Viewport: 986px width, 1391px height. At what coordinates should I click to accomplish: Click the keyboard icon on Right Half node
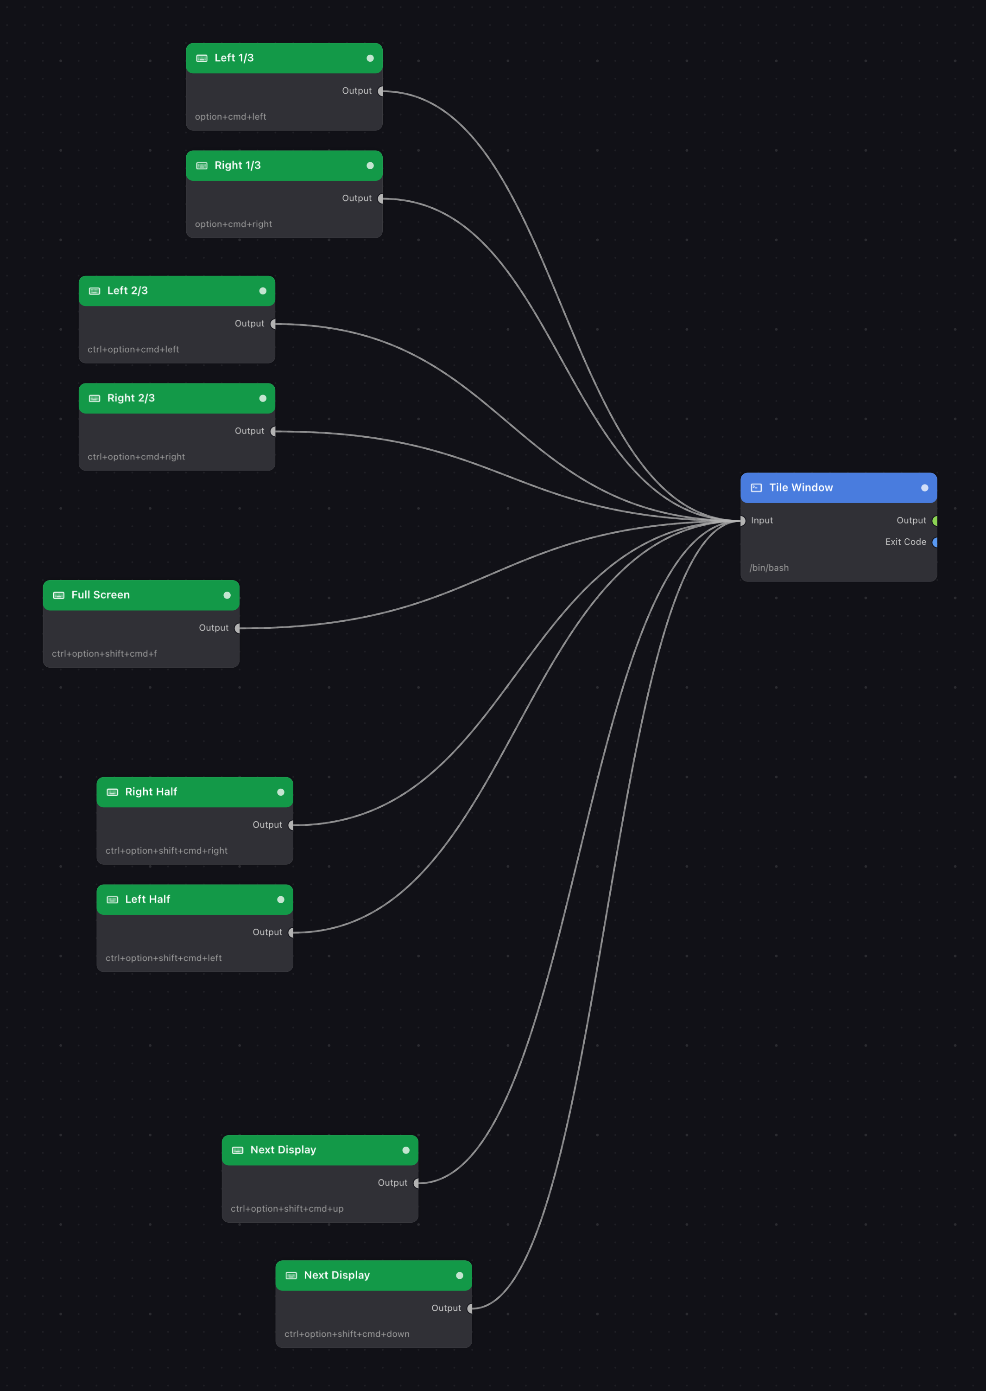click(x=112, y=792)
